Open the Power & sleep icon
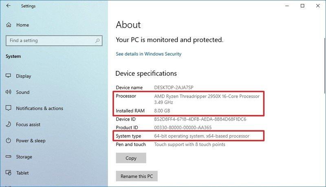326x187 pixels. click(8, 141)
